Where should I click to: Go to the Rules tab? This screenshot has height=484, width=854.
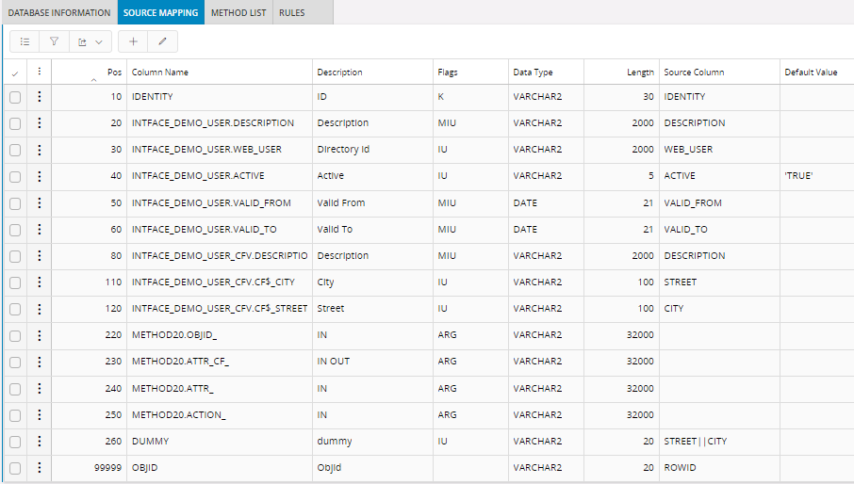291,12
